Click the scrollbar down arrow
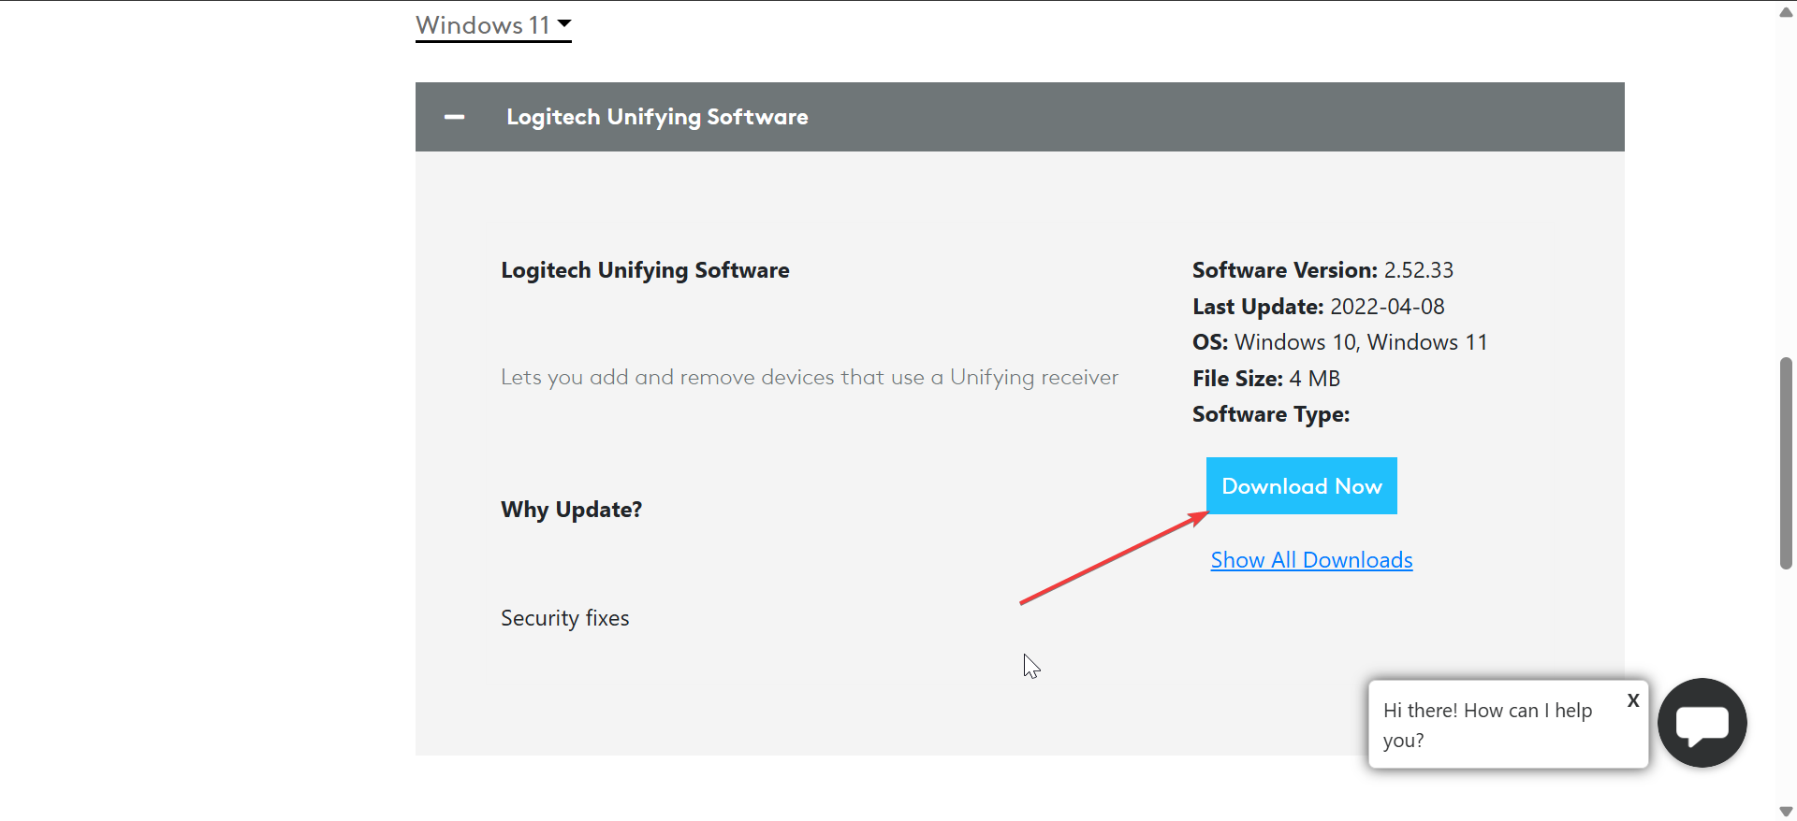This screenshot has height=821, width=1797. click(x=1786, y=811)
